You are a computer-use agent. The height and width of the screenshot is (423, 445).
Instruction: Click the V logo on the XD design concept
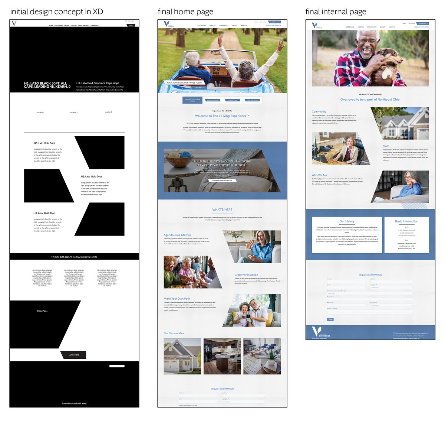(x=14, y=23)
